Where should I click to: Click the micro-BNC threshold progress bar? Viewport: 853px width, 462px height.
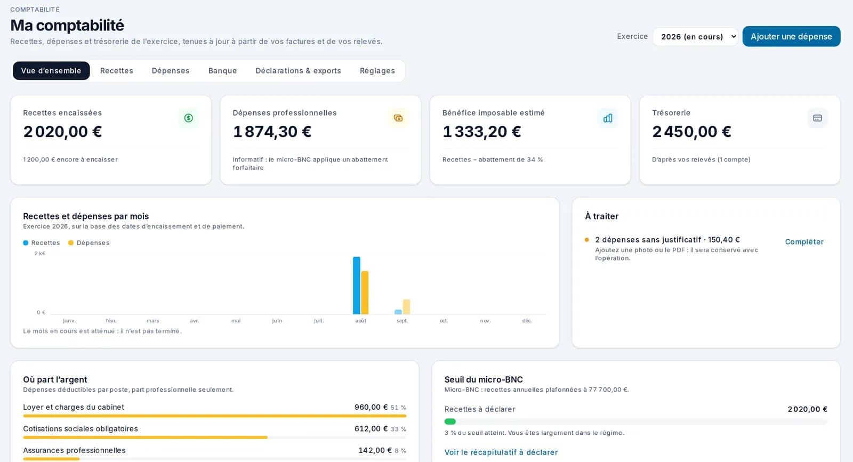pos(636,422)
